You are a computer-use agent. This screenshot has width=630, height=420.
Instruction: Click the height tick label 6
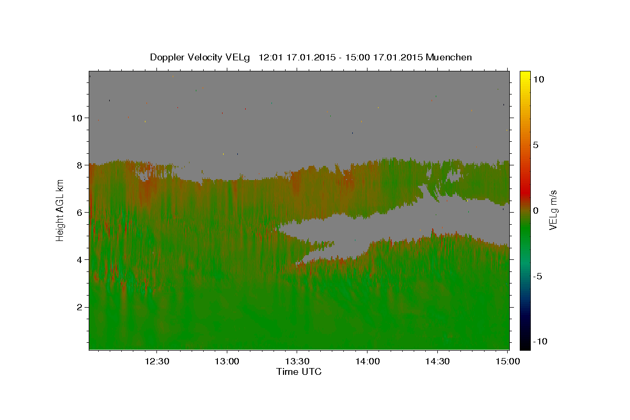point(79,212)
